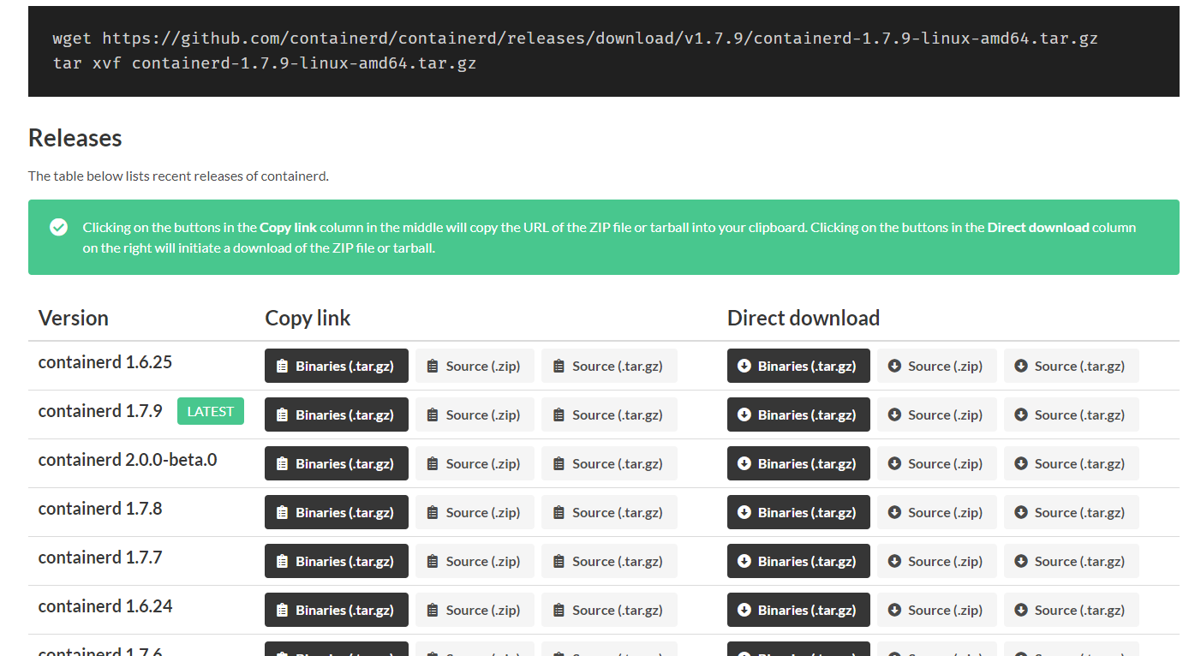1183x656 pixels.
Task: Download the containerd 1.7.7 Binaries (.tar.gz) tarball
Action: pos(798,561)
